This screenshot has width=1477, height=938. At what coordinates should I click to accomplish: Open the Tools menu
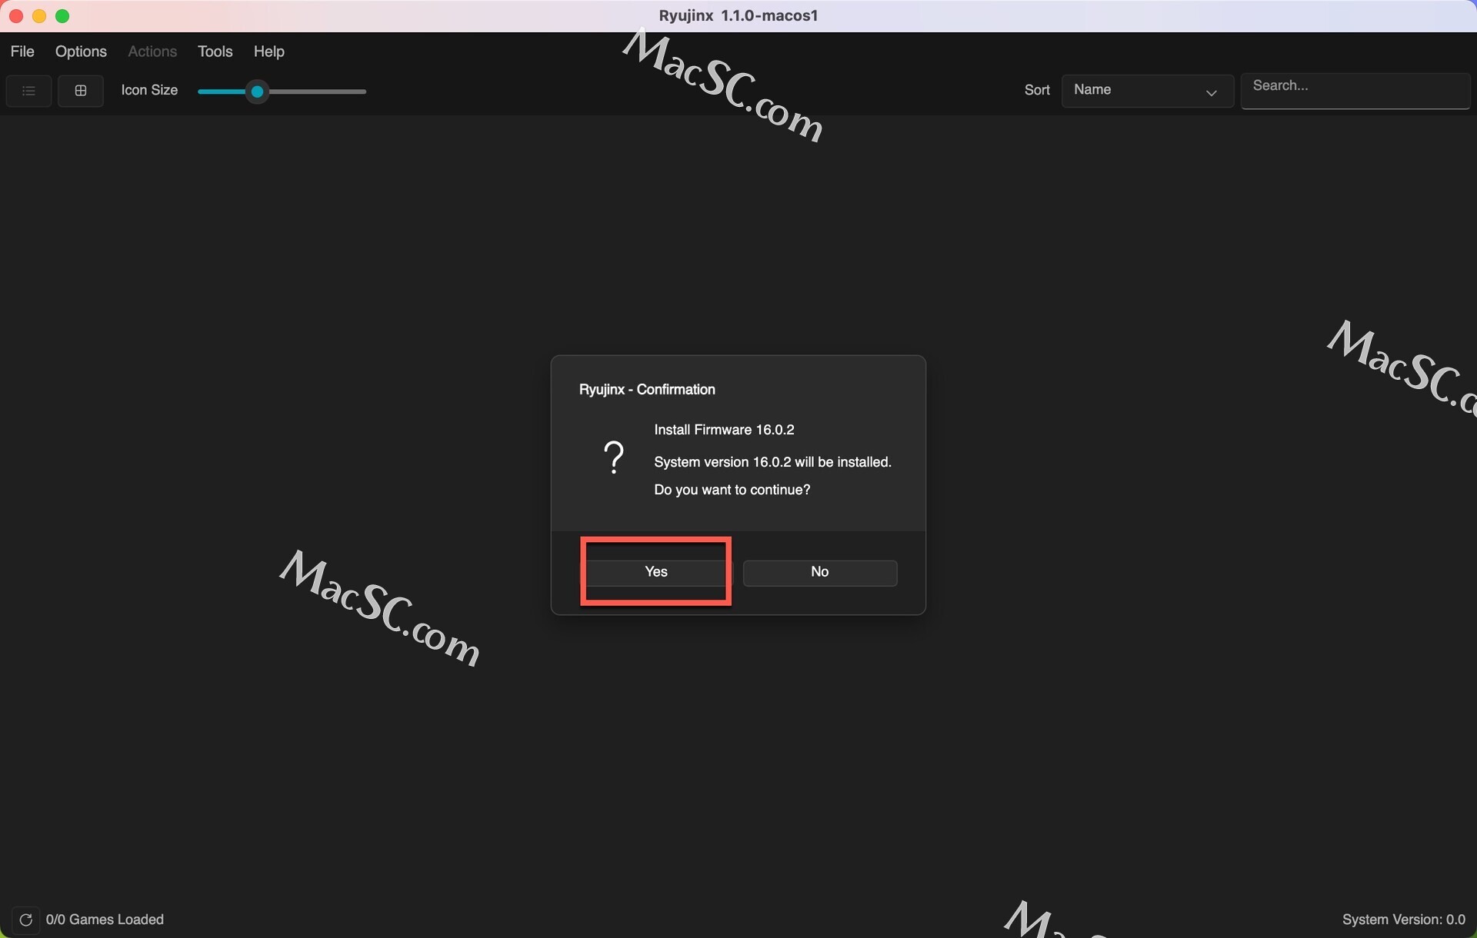tap(215, 52)
